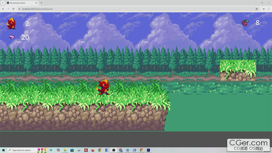Open Microsoft Store from the taskbar
The height and width of the screenshot is (153, 272).
pyautogui.click(x=72, y=150)
